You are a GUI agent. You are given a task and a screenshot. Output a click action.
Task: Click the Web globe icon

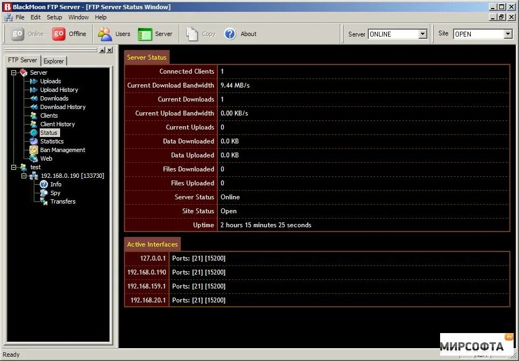click(34, 158)
